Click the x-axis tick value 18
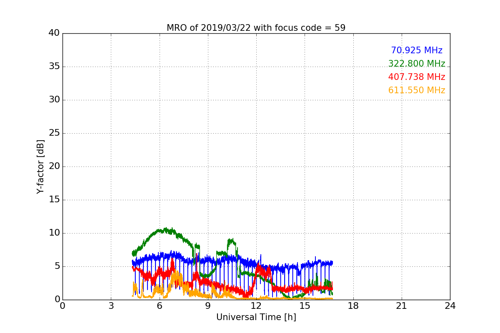The width and height of the screenshot is (500, 333). tap(353, 306)
